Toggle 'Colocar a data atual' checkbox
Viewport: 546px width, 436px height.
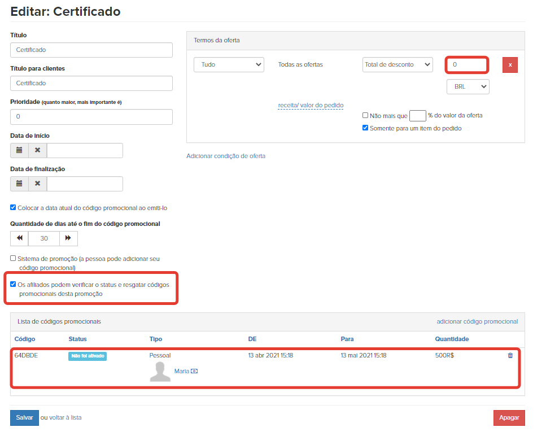[13, 208]
